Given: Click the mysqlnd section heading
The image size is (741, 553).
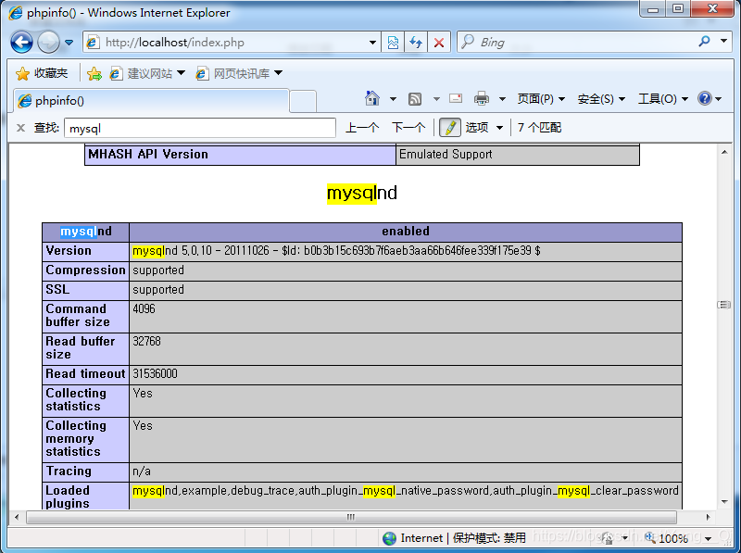Looking at the screenshot, I should point(362,193).
